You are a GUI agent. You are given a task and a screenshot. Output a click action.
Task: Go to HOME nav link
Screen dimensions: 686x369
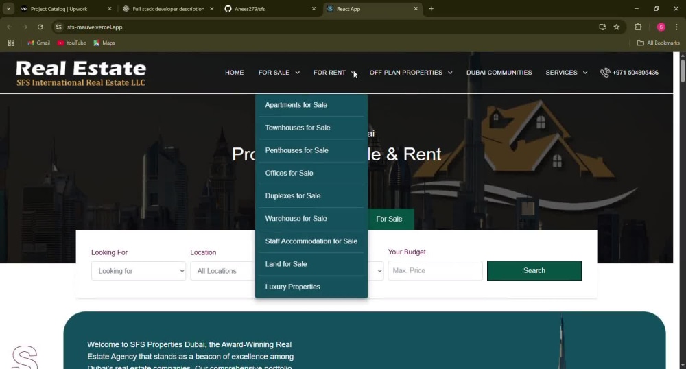tap(234, 73)
